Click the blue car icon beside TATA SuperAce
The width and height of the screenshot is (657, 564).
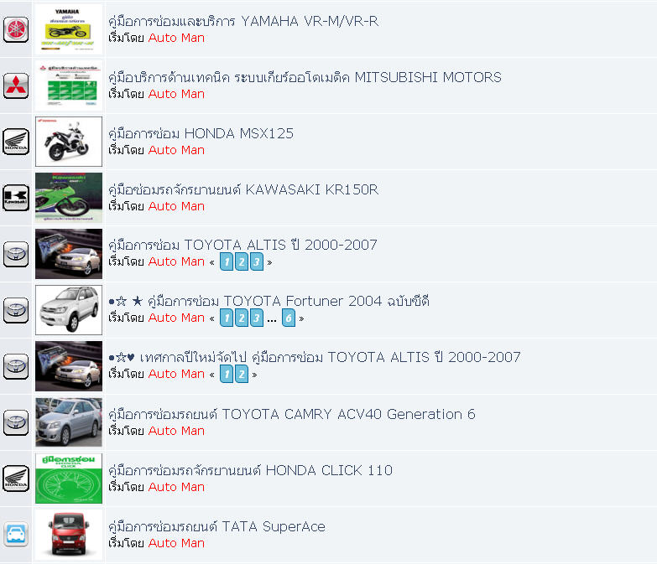tap(16, 535)
